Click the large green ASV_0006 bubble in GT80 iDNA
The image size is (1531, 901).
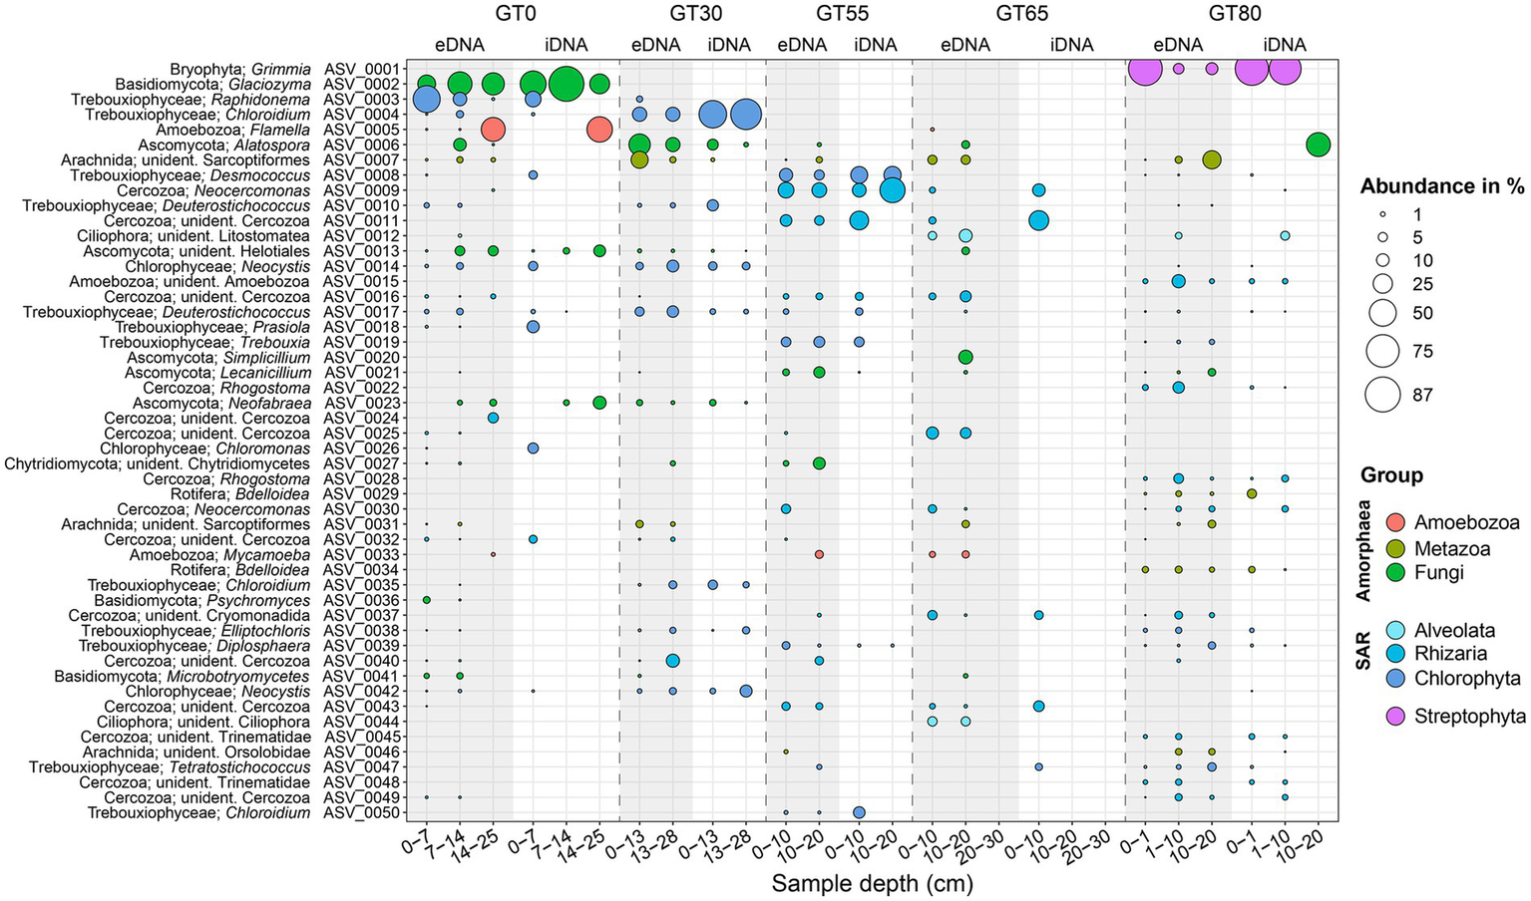pos(1318,145)
